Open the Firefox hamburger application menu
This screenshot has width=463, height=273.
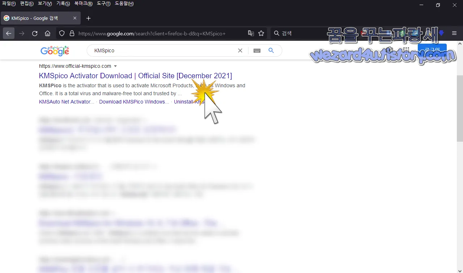tap(454, 33)
